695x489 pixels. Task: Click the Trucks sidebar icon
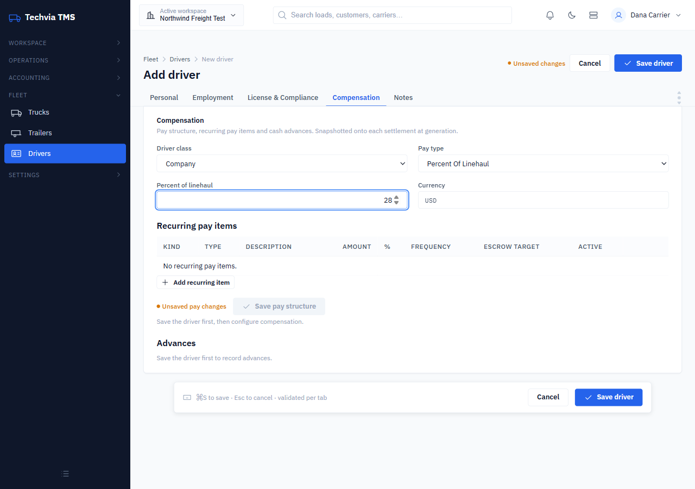(16, 112)
